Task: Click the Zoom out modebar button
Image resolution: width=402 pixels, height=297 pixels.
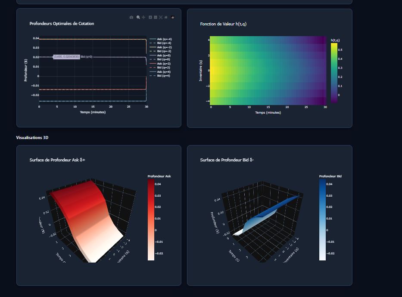Action: coord(156,17)
